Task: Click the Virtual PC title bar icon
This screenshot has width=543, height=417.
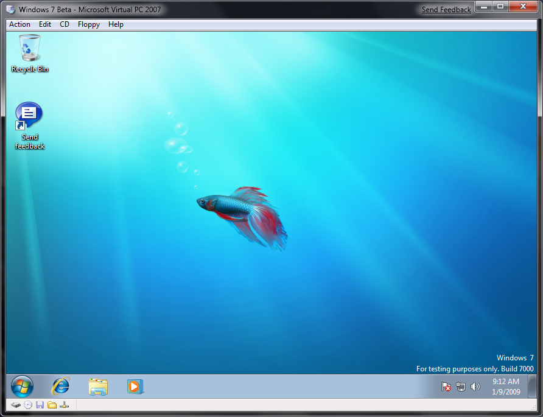Action: [x=10, y=9]
